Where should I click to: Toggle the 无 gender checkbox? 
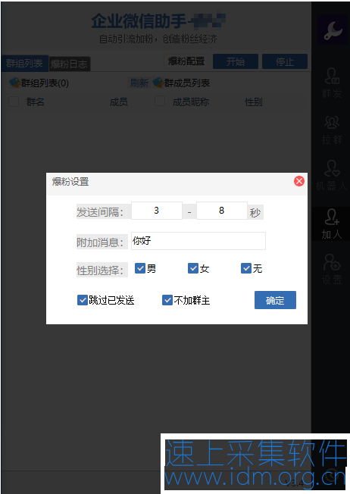pyautogui.click(x=245, y=268)
